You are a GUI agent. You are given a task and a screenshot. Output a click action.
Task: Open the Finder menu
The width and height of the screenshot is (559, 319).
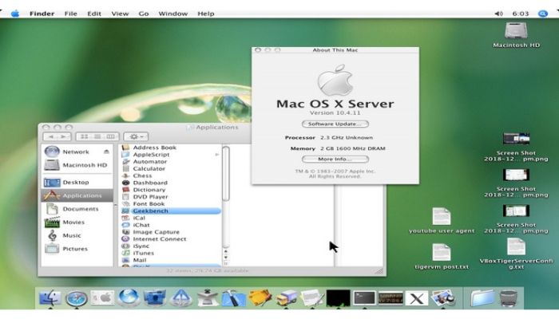(42, 14)
